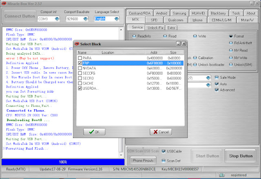Open the Unlock/Fix sub-tab
Image resolution: width=261 pixels, height=179 pixels.
[155, 28]
